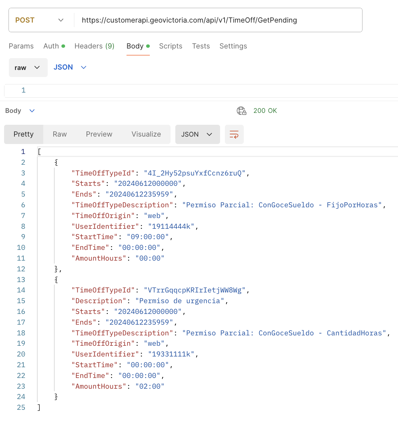Expand the request JSON language dropdown
Viewport: 398px width, 422px height.
click(x=70, y=67)
